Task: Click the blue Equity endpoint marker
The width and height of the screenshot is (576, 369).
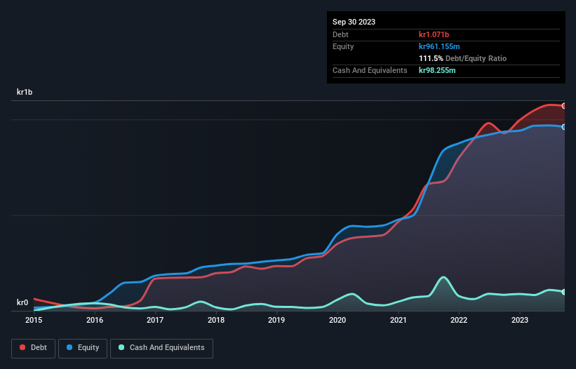Action: 564,127
